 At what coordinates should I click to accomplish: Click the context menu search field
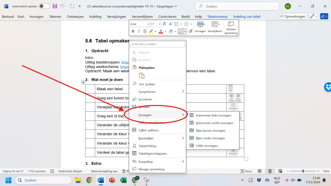click(157, 44)
